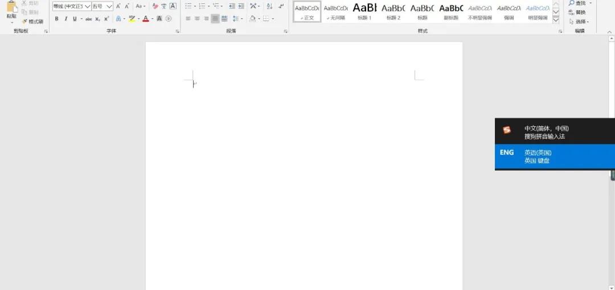
Task: Click the Bullets list icon
Action: [x=188, y=6]
